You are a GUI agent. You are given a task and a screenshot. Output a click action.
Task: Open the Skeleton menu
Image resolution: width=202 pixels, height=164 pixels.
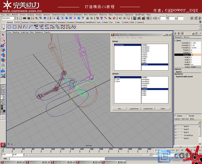coord(103,15)
